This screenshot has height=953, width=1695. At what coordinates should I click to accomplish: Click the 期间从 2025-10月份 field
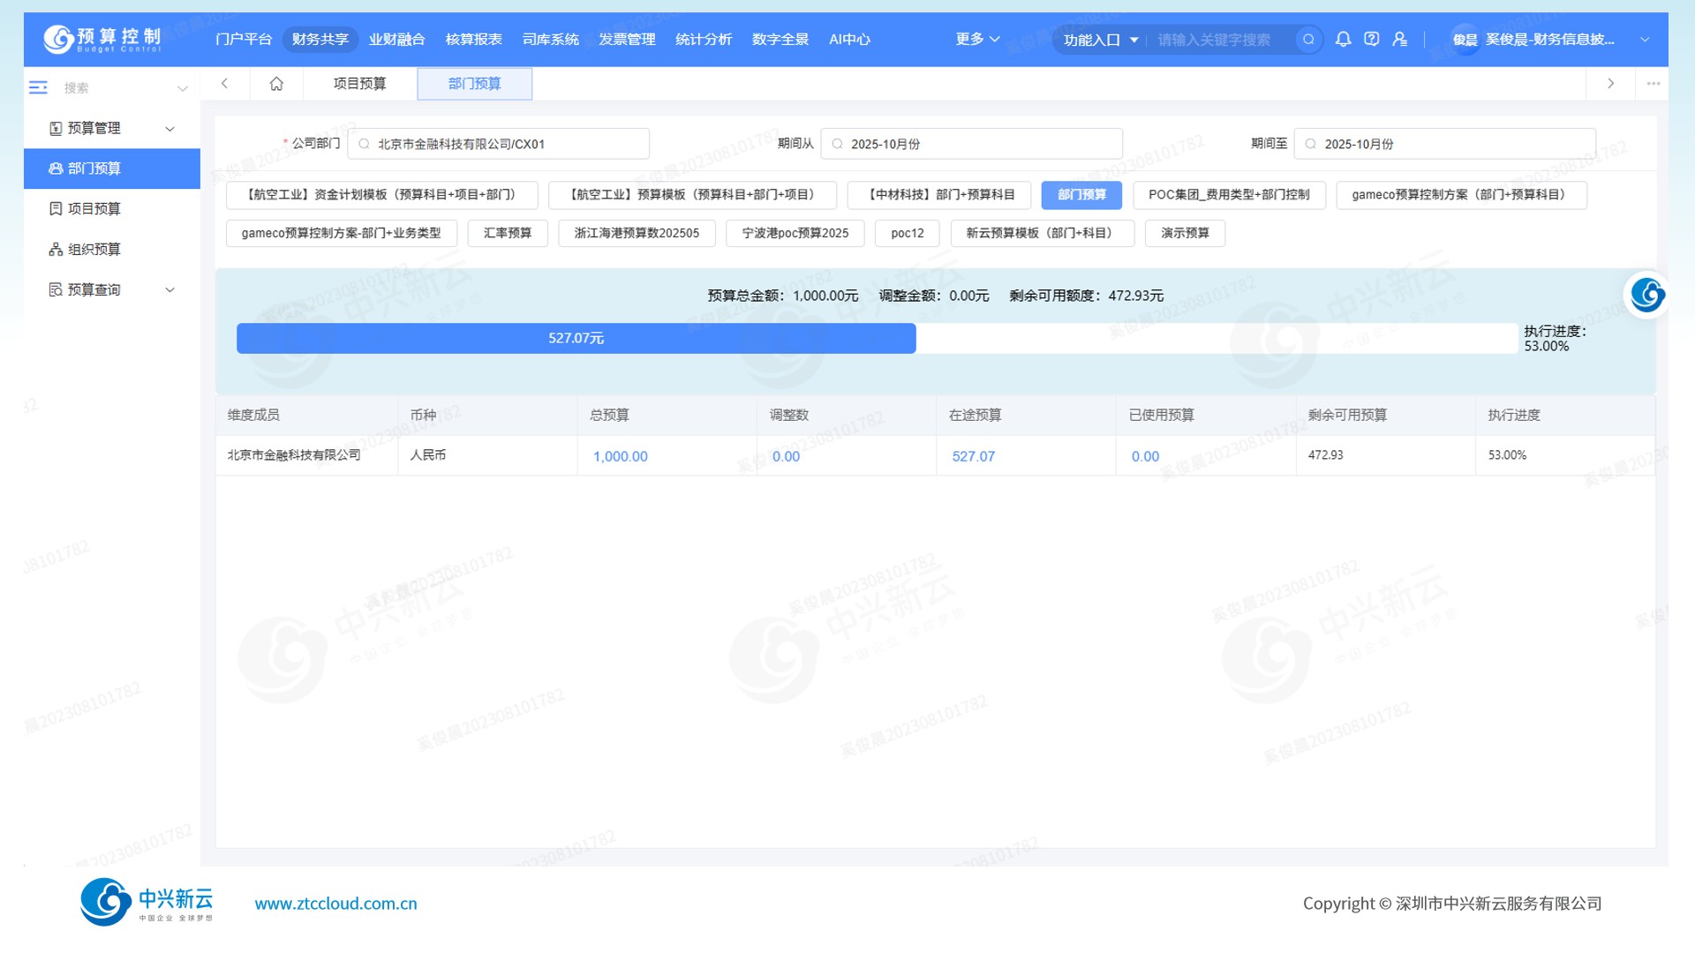point(971,144)
